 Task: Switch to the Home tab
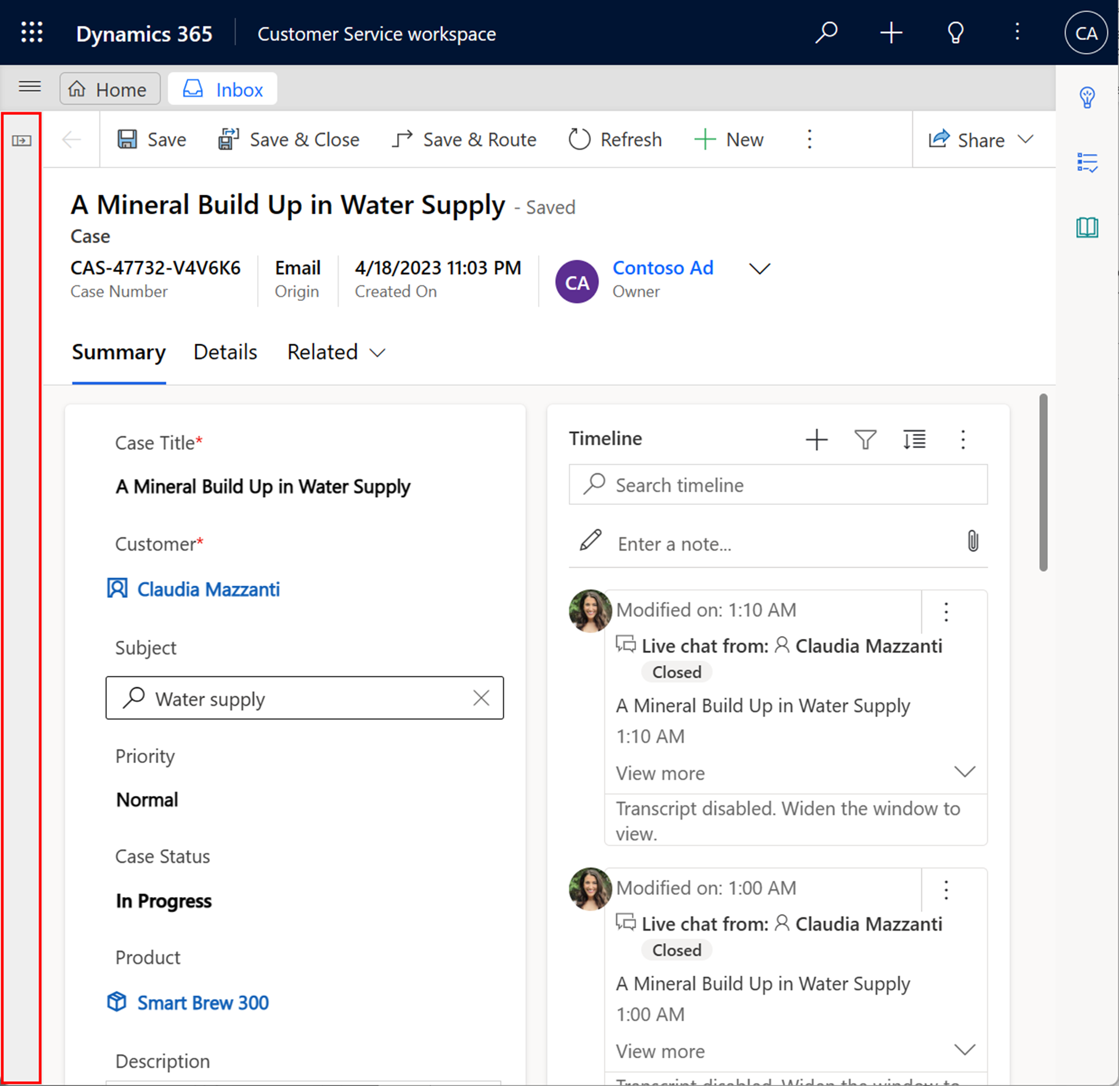(x=110, y=88)
